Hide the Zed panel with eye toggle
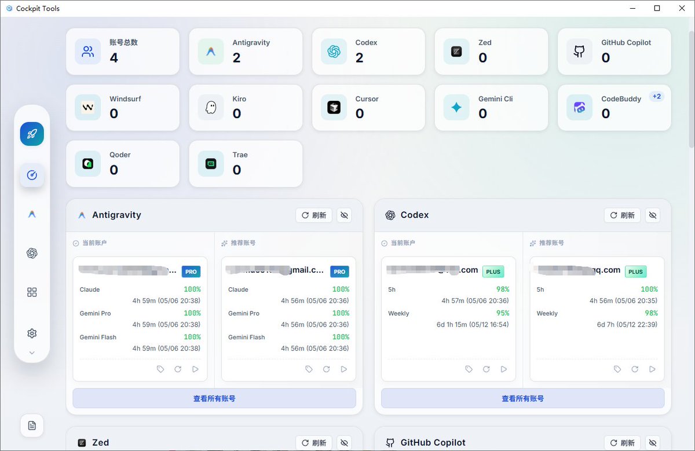Image resolution: width=695 pixels, height=451 pixels. click(345, 443)
